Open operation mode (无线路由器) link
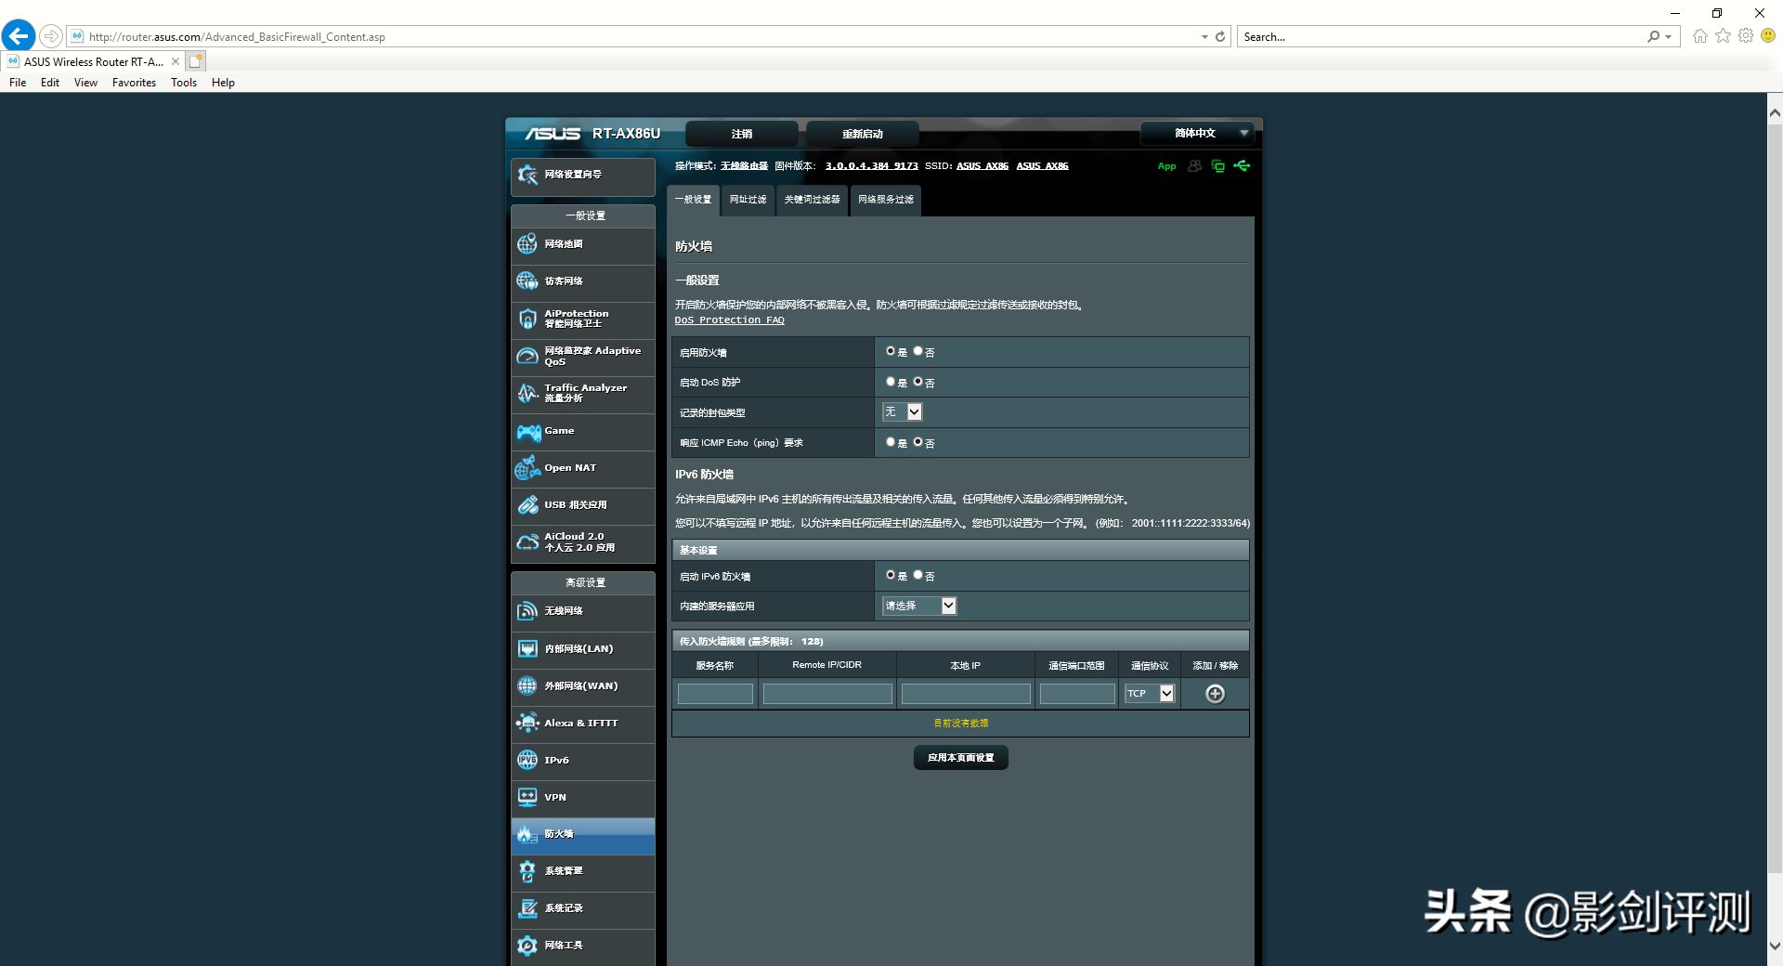 pyautogui.click(x=744, y=166)
